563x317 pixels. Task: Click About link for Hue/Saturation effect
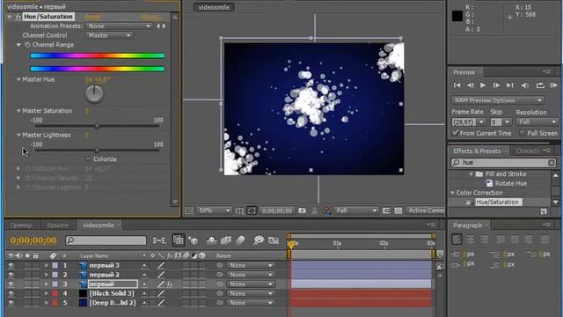coord(151,17)
